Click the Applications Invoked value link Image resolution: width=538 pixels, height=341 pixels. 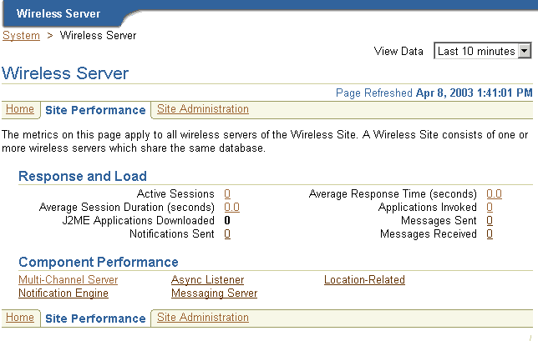[490, 207]
